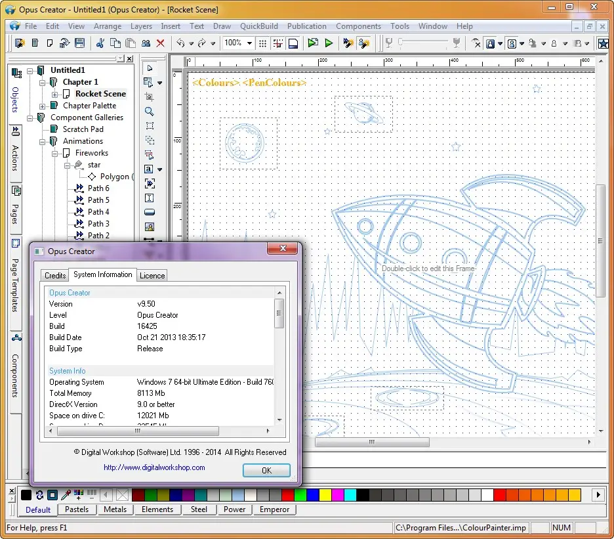Click the transparency slider in the toolbar
Image resolution: width=614 pixels, height=539 pixels.
pyautogui.click(x=422, y=41)
